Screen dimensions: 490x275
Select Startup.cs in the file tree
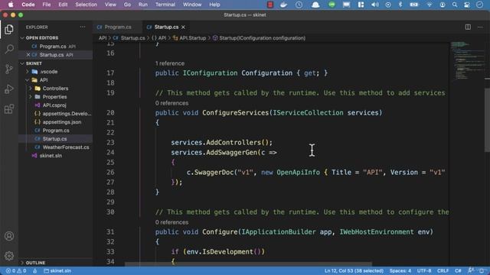tap(54, 139)
